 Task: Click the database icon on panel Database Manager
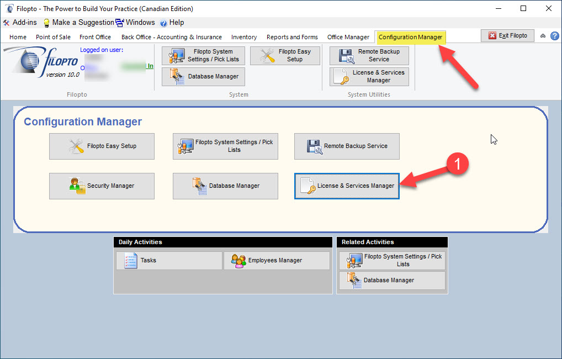[200, 186]
